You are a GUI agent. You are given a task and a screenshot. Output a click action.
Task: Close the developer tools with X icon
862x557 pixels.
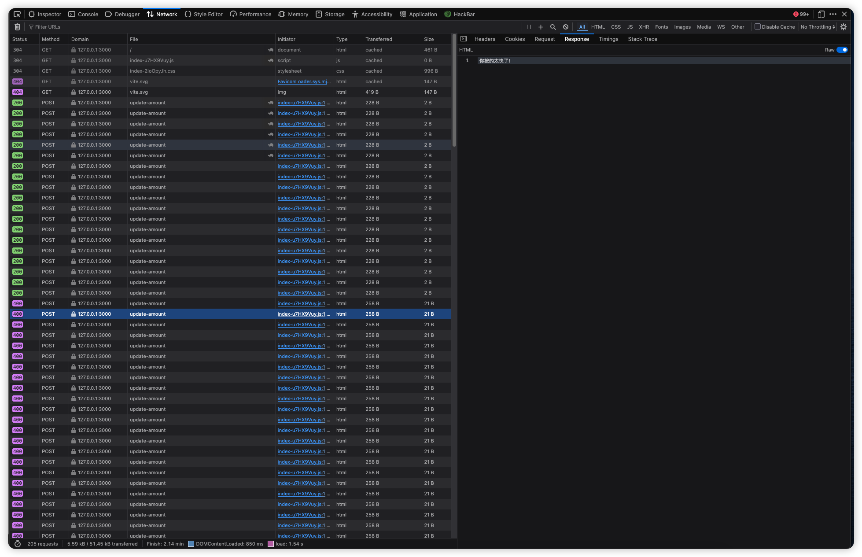coord(844,14)
